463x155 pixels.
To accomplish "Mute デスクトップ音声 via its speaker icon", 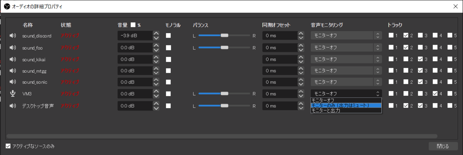I will coord(13,105).
